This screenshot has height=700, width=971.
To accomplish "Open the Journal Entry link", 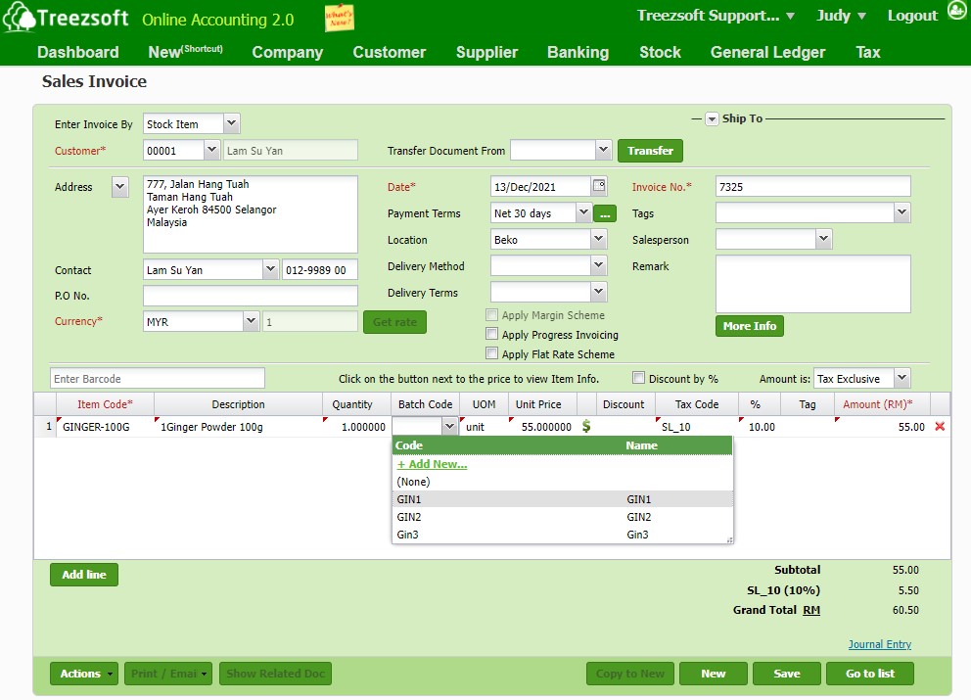I will point(879,644).
